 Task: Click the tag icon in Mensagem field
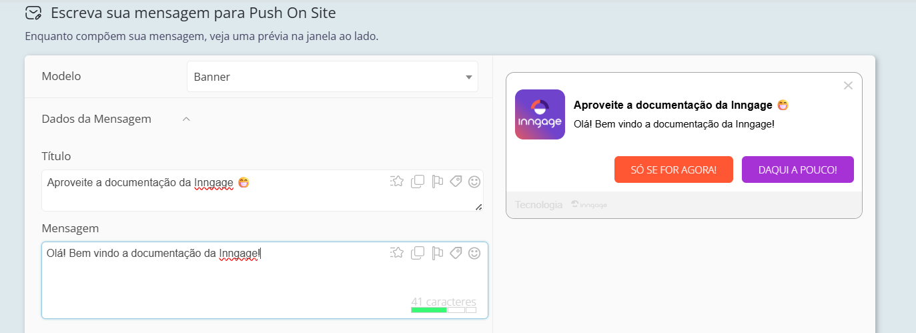coord(456,252)
